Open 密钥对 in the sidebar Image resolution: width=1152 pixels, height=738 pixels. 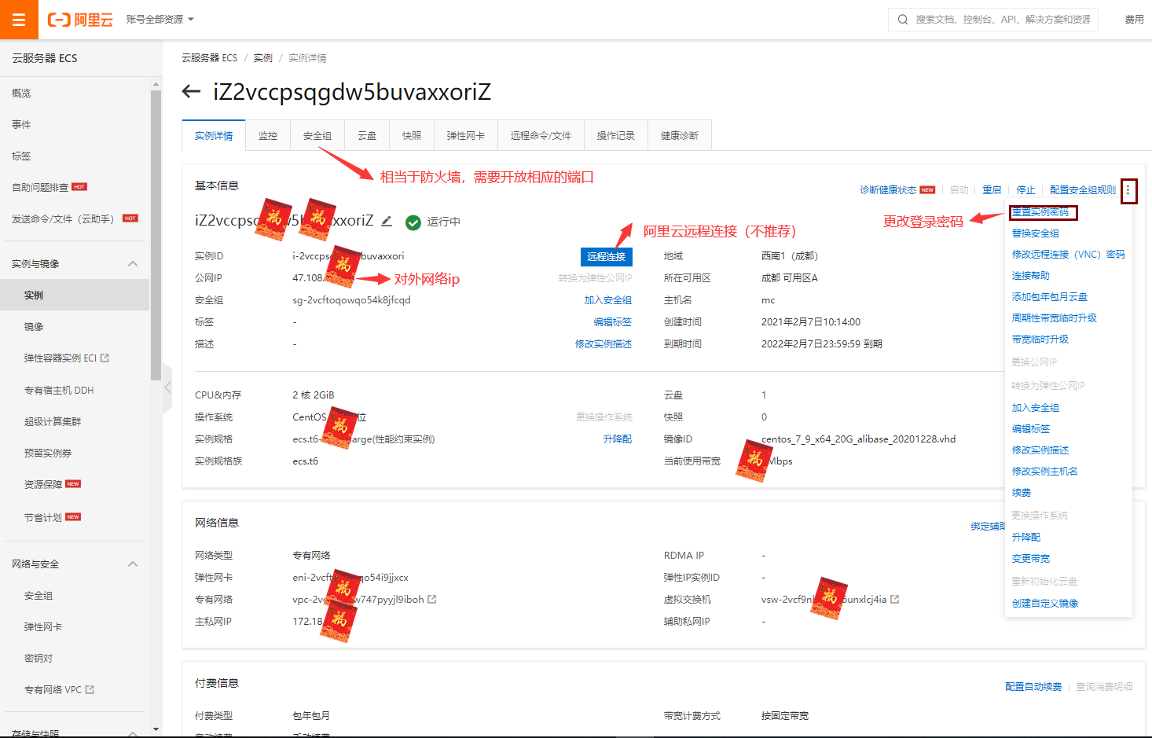point(39,659)
